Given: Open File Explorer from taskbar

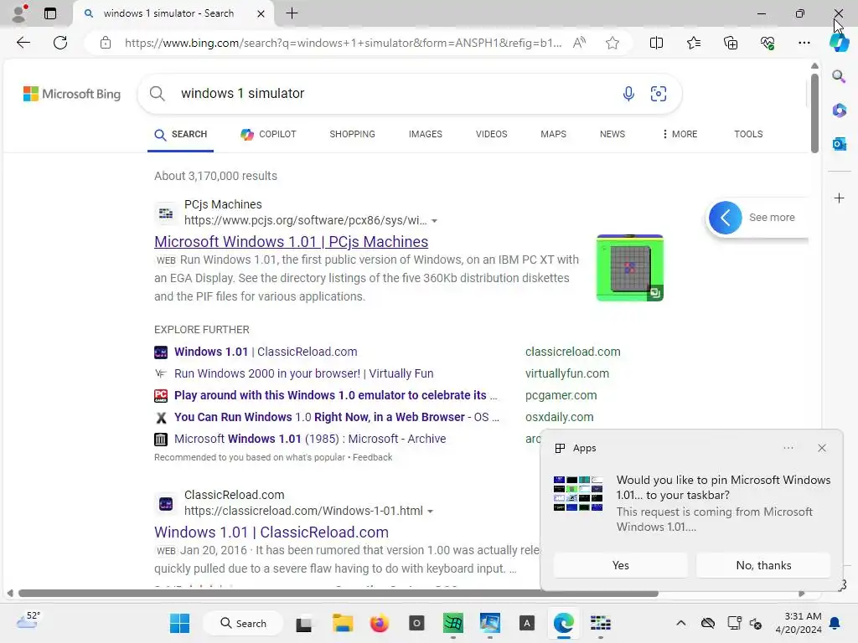Looking at the screenshot, I should (x=343, y=623).
